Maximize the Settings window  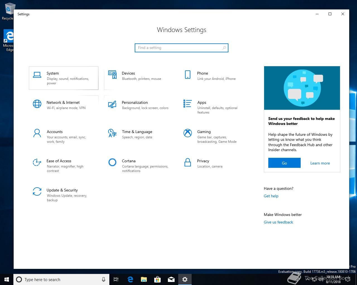point(330,14)
